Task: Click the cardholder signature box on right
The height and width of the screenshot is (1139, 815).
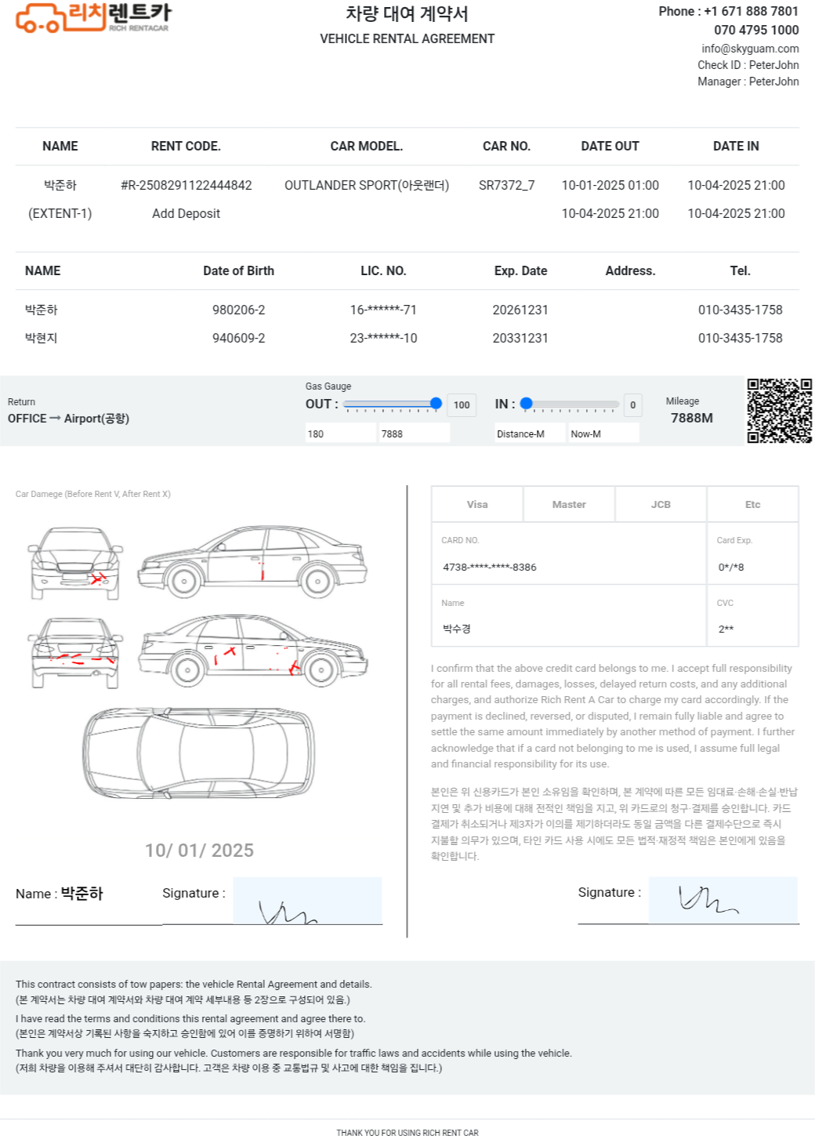Action: coord(723,900)
